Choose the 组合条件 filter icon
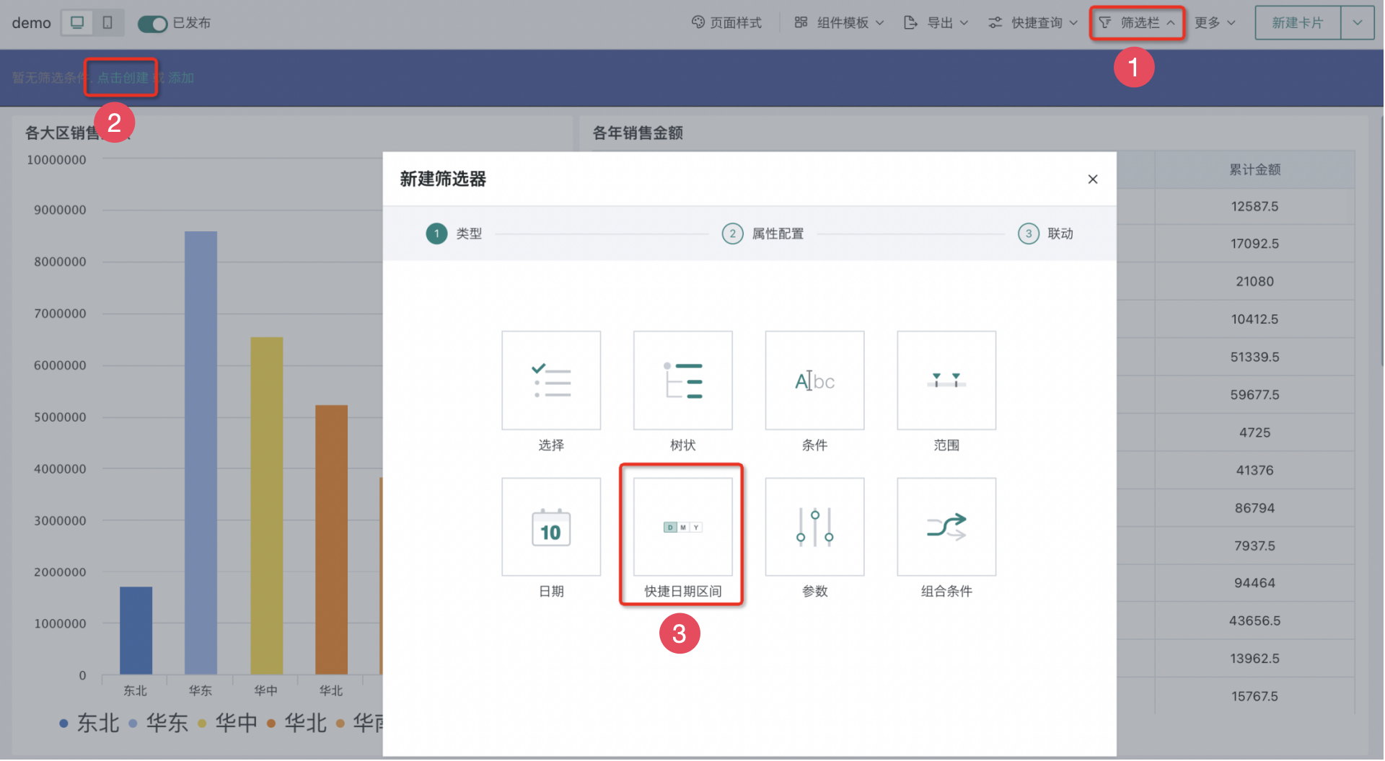This screenshot has width=1385, height=761. point(946,527)
